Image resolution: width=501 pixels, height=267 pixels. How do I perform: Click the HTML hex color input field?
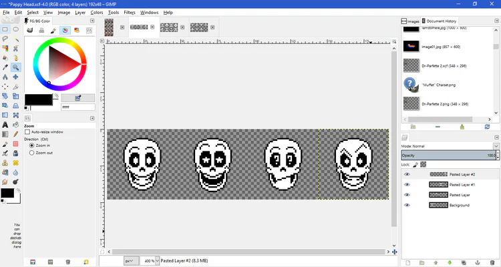tap(78, 107)
